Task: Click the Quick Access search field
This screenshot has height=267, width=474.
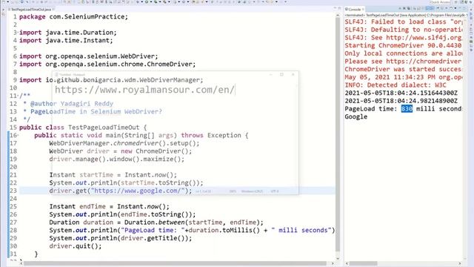Action: click(x=440, y=2)
